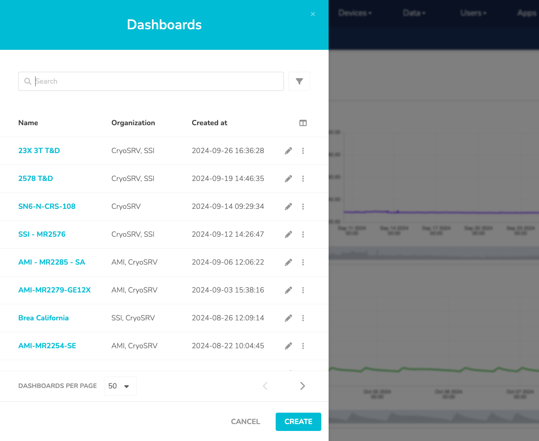The image size is (539, 441).
Task: Click the CANCEL button
Action: coord(246,422)
